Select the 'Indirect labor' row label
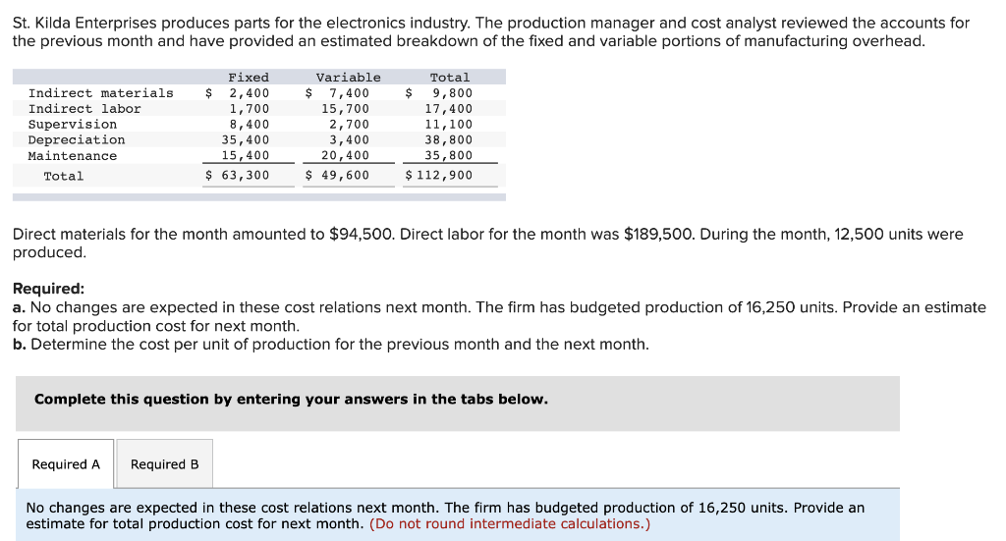 84,109
